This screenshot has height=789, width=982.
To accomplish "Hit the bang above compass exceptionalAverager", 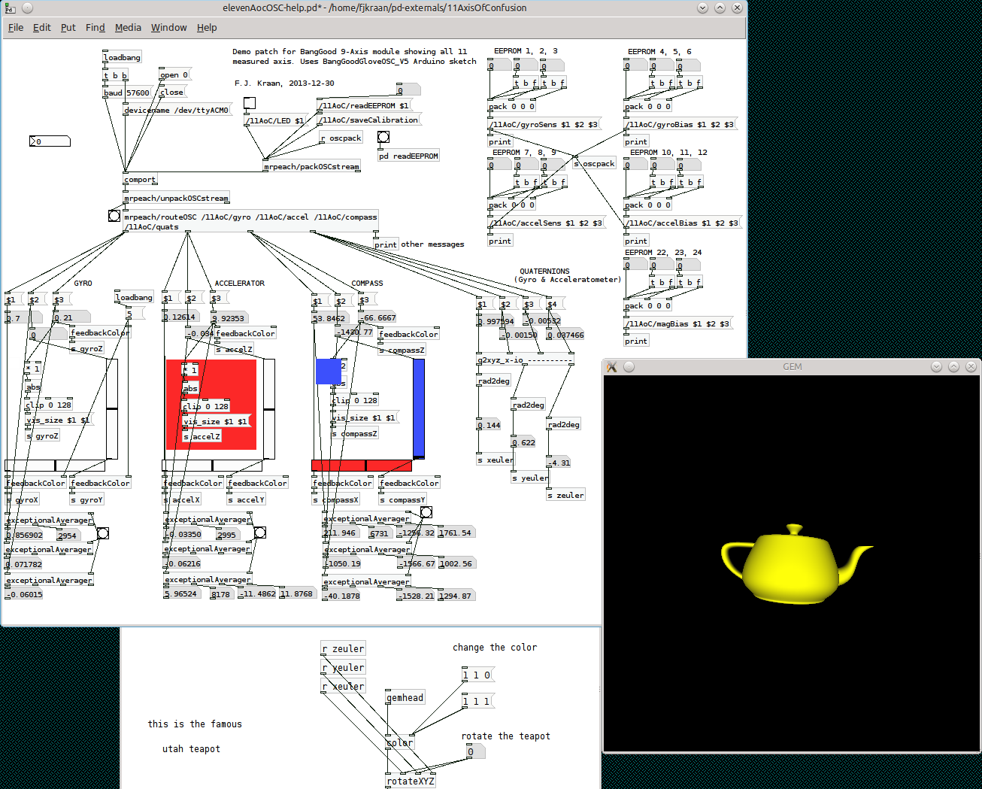I will 426,512.
